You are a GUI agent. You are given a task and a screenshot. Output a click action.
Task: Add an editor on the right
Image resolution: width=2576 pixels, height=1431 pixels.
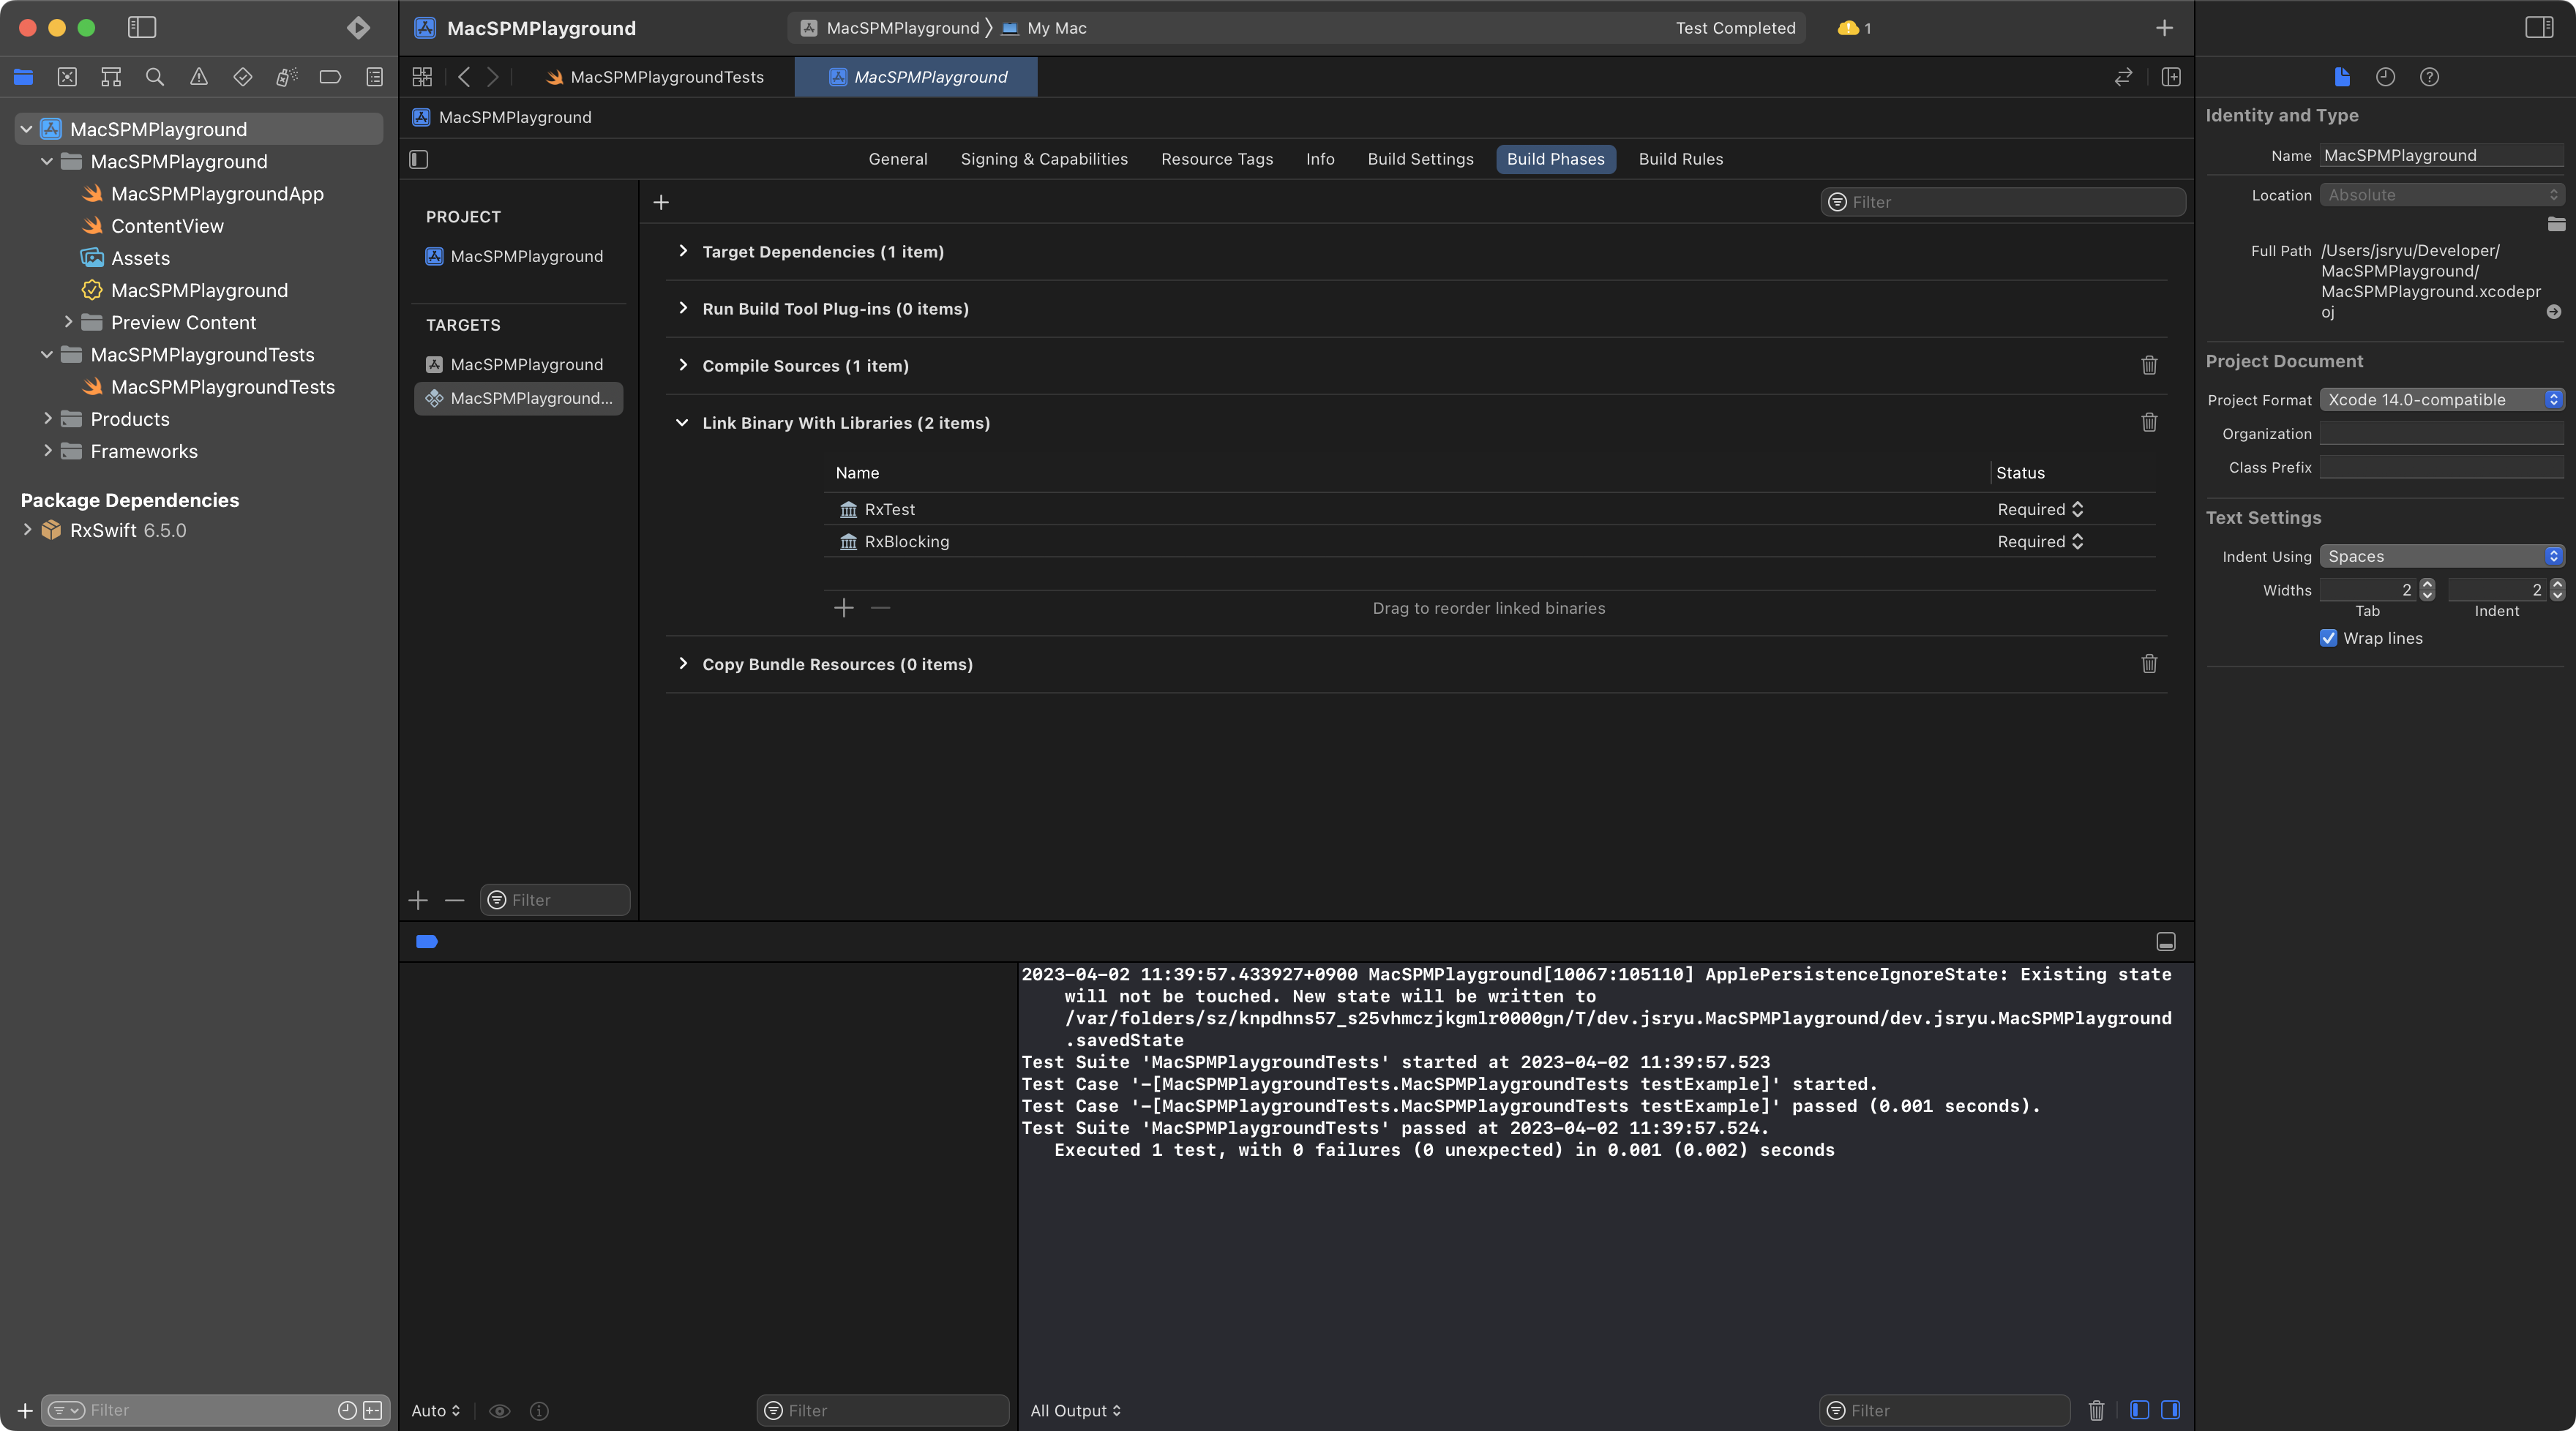click(x=2171, y=77)
